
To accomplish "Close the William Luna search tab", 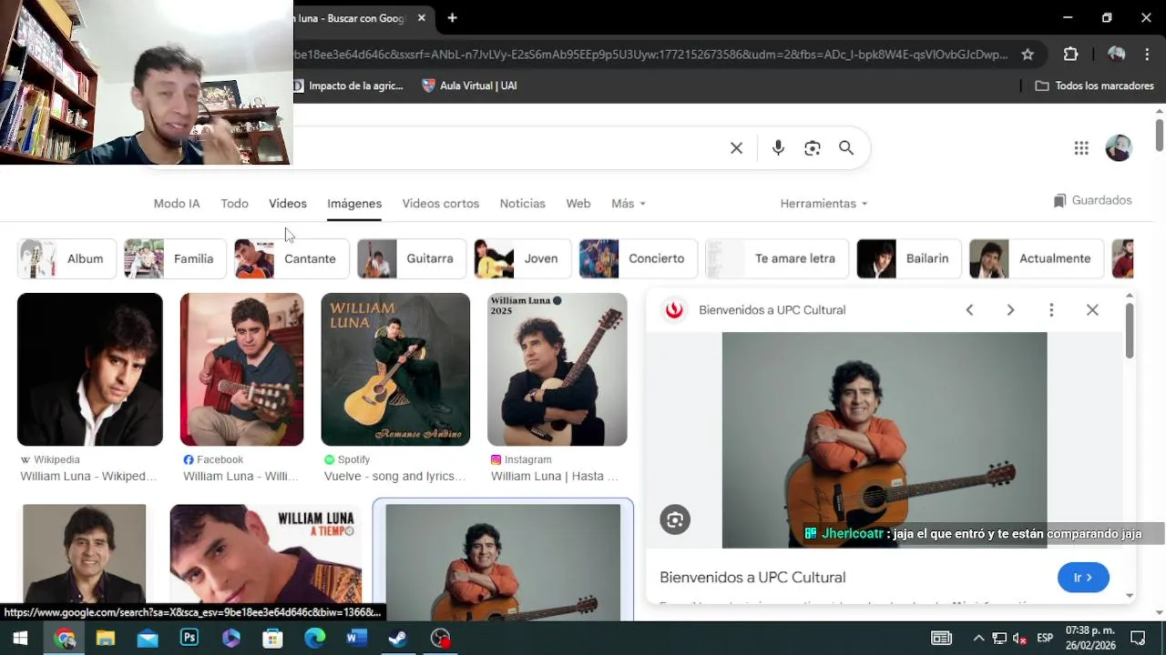I will [422, 18].
